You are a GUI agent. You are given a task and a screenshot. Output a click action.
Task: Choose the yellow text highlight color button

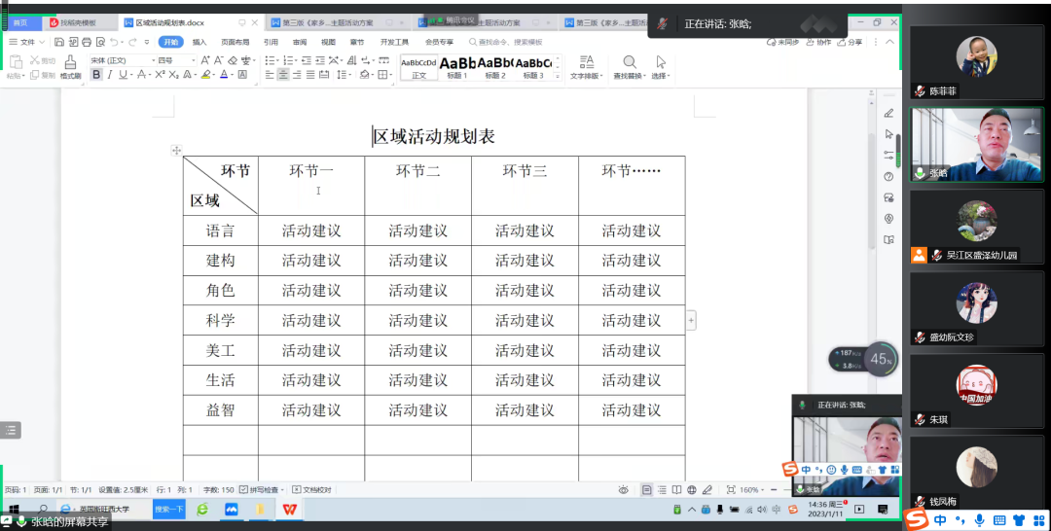point(206,75)
